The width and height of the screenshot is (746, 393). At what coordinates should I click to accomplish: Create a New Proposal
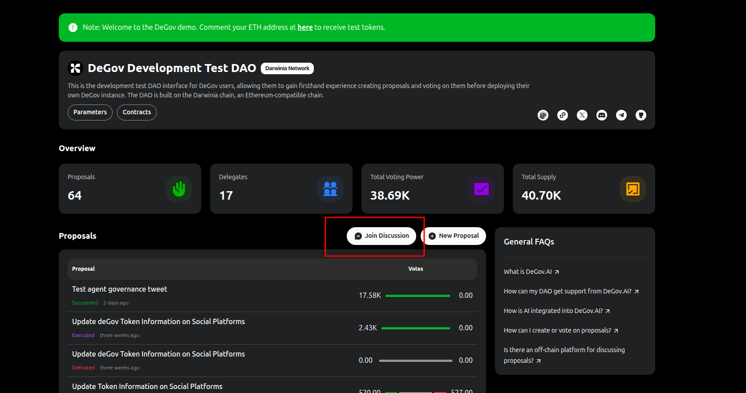click(x=454, y=236)
